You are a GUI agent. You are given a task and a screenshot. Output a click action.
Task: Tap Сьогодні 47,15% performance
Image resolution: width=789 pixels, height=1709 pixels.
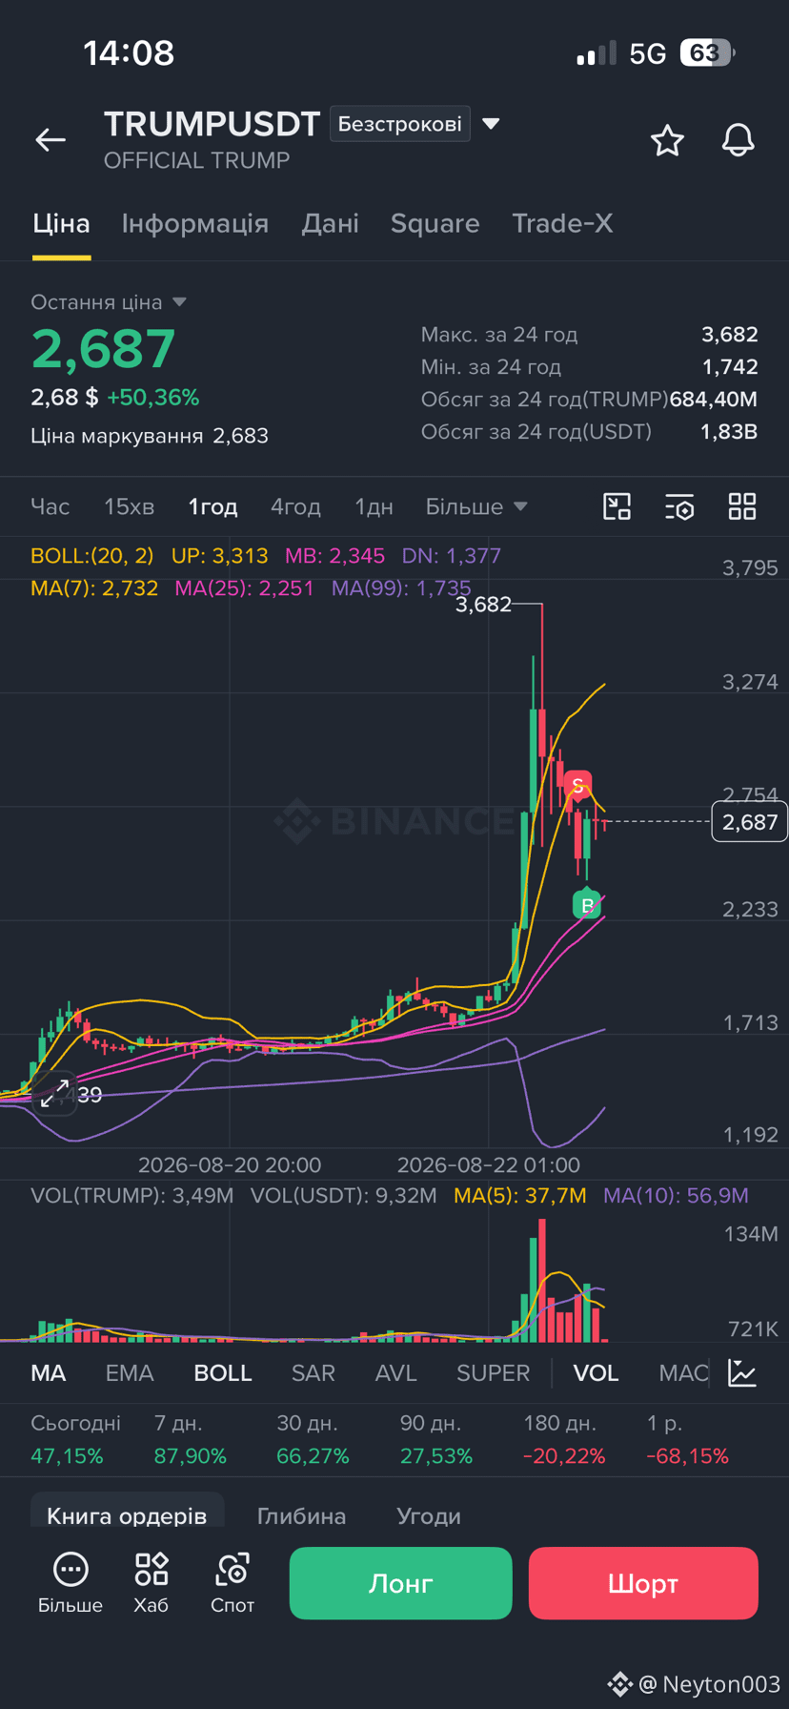tap(75, 1440)
